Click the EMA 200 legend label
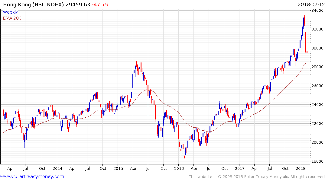Screen dimensions: 325x181 tap(12, 18)
